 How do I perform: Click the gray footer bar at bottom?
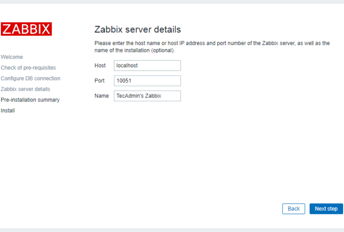172,230
